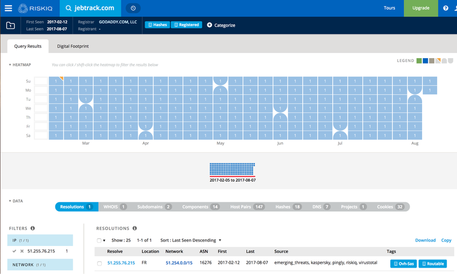Image resolution: width=457 pixels, height=274 pixels.
Task: Click the green legend swatch
Action: 419,61
